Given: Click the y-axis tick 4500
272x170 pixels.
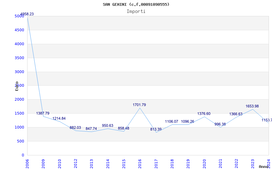Looking at the screenshot, I should [x=19, y=30].
